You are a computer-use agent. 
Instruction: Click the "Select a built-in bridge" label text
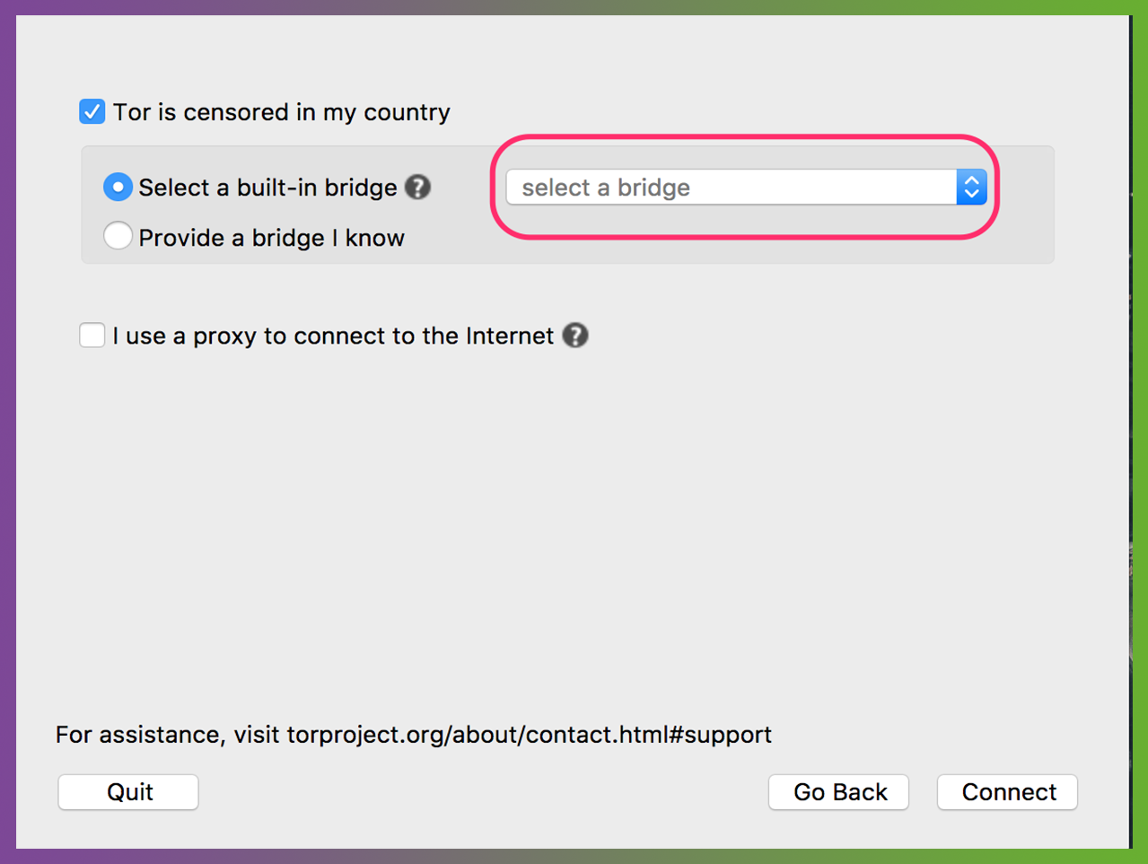(267, 188)
